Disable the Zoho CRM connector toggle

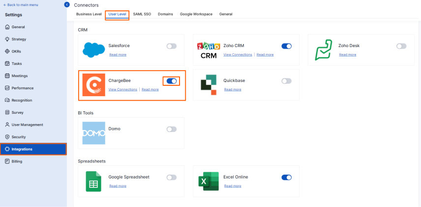pyautogui.click(x=286, y=46)
